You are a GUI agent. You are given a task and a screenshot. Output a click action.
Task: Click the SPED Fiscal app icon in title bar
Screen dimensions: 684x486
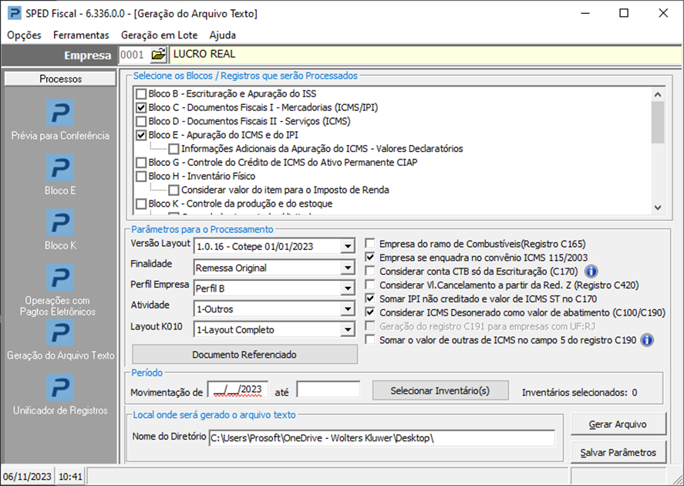click(14, 13)
